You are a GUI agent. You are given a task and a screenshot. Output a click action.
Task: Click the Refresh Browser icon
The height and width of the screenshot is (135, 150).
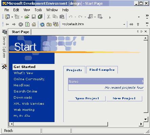click(x=27, y=24)
